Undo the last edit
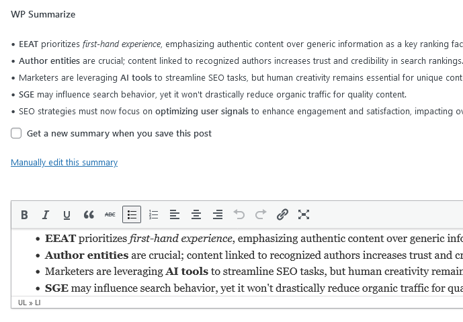 (x=239, y=214)
